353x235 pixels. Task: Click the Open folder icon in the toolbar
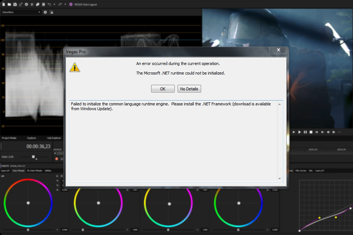[9, 4]
